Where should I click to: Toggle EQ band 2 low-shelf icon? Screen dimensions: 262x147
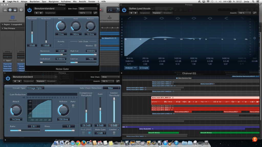point(146,18)
